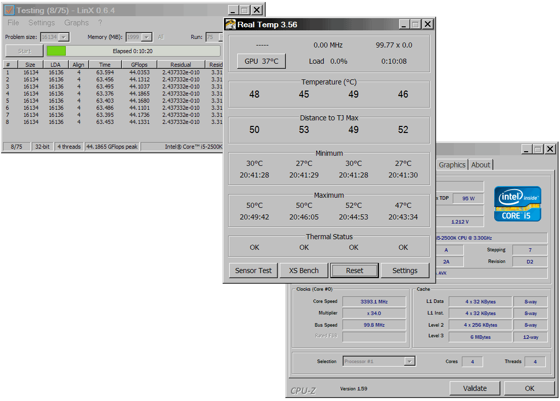Expand the Memory (MiB) dropdown

click(x=147, y=37)
